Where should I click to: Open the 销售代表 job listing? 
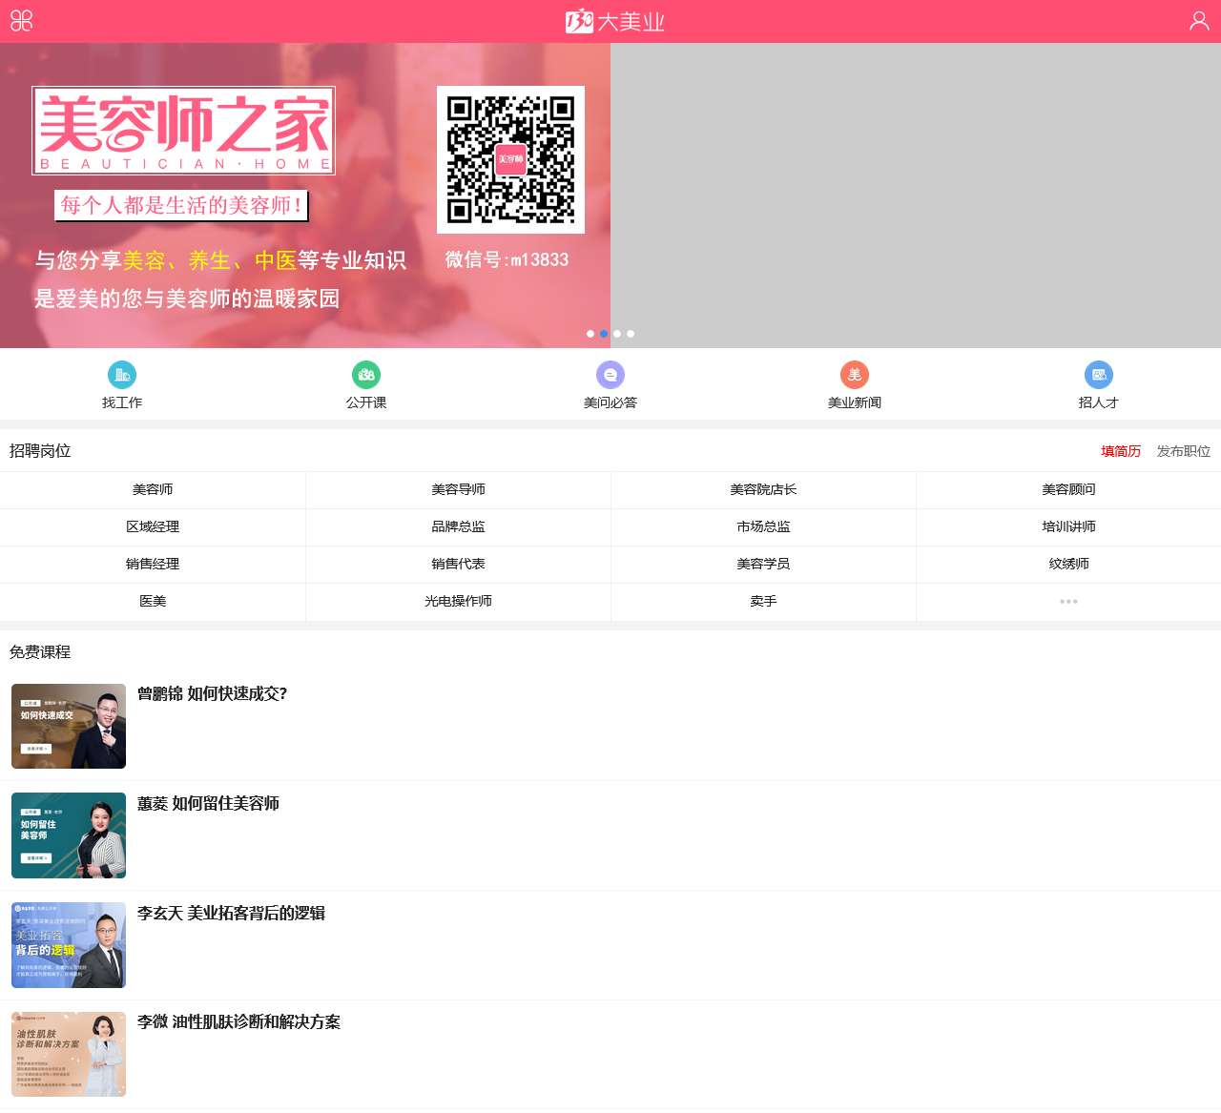pos(458,564)
